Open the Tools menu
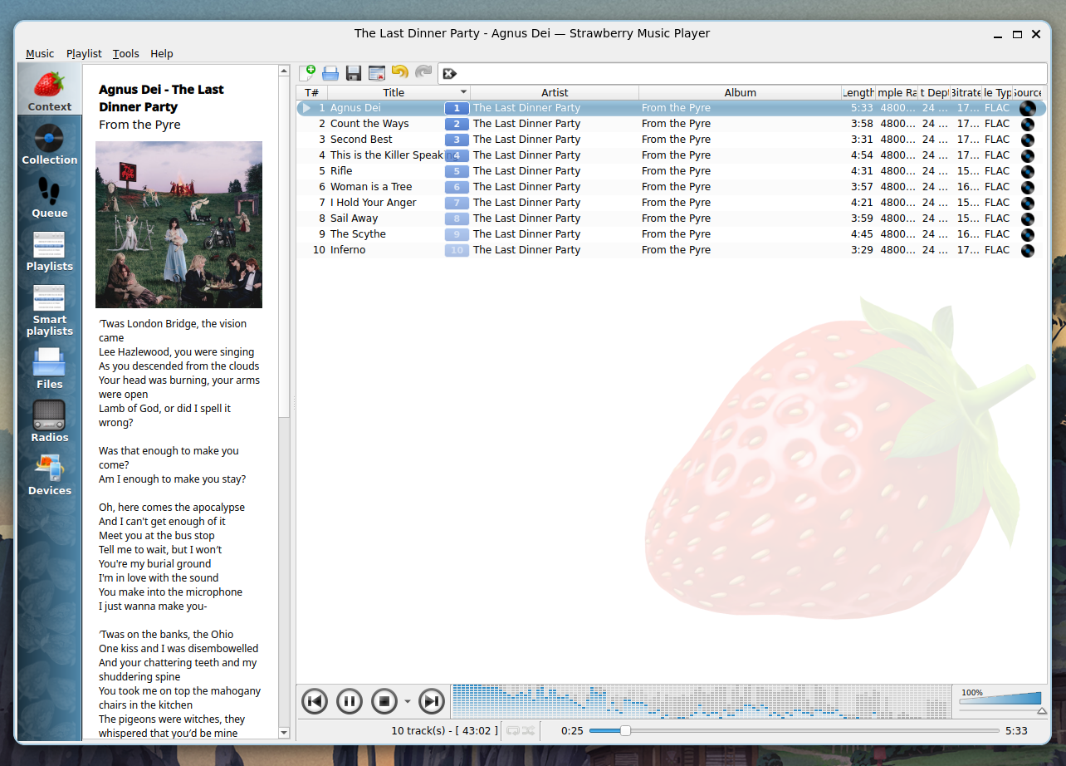This screenshot has height=766, width=1066. tap(125, 53)
